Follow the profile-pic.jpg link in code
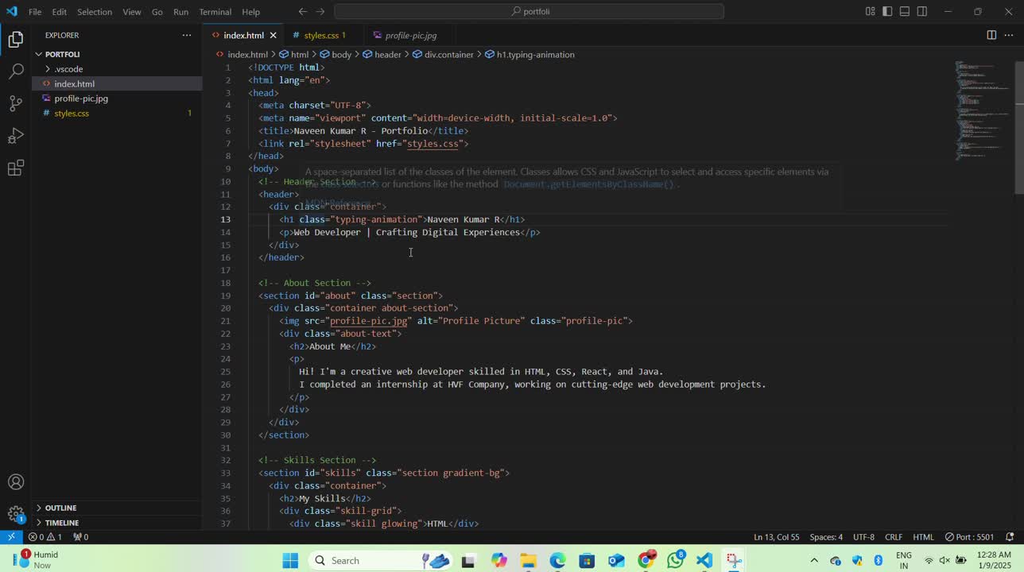The width and height of the screenshot is (1024, 572). [x=369, y=321]
